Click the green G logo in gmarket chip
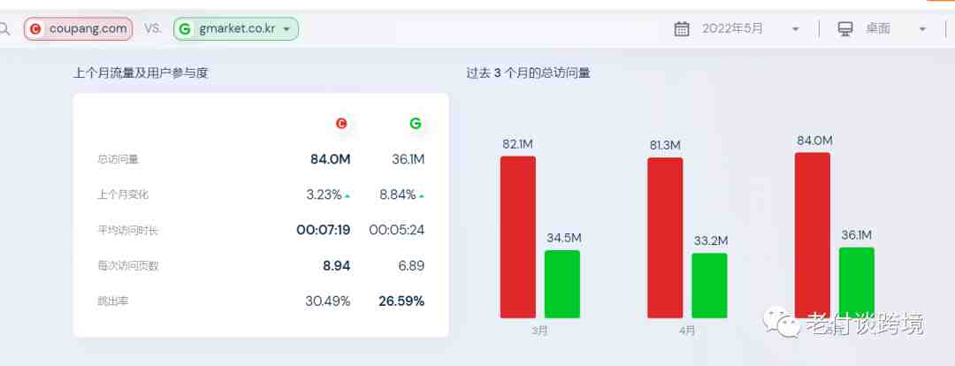Viewport: 955px width, 366px height. (185, 28)
